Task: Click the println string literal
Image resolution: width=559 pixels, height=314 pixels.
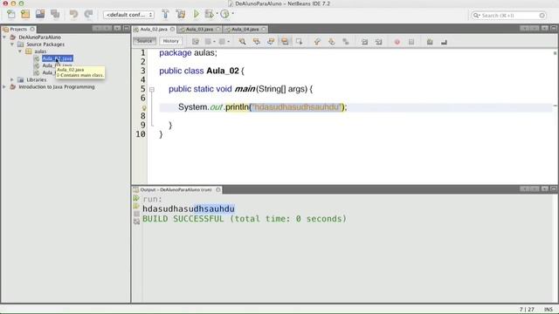Action: coord(297,107)
